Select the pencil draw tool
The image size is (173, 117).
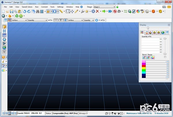pos(76,11)
